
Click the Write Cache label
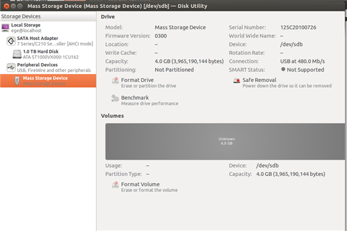(x=121, y=53)
